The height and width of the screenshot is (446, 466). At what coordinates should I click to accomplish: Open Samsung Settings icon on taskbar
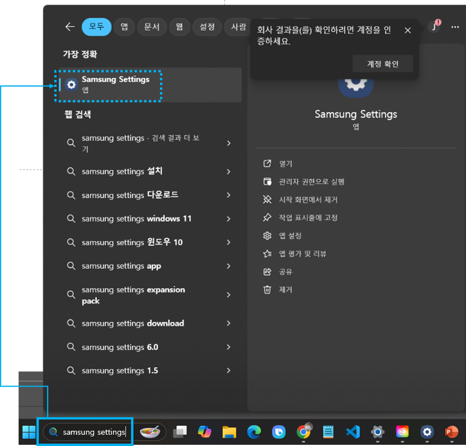pos(427,432)
